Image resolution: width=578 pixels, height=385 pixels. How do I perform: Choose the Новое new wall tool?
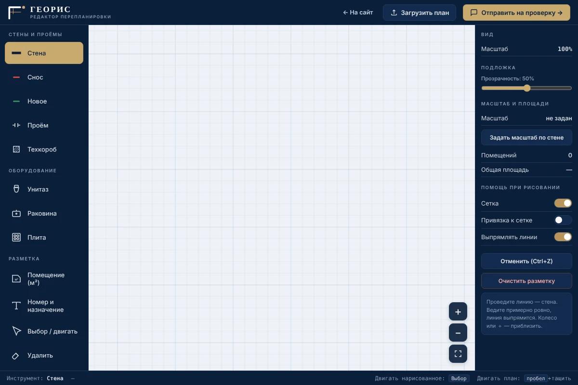(44, 101)
